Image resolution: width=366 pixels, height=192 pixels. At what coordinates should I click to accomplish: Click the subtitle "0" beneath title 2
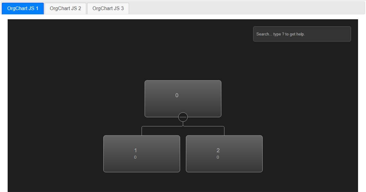click(218, 158)
